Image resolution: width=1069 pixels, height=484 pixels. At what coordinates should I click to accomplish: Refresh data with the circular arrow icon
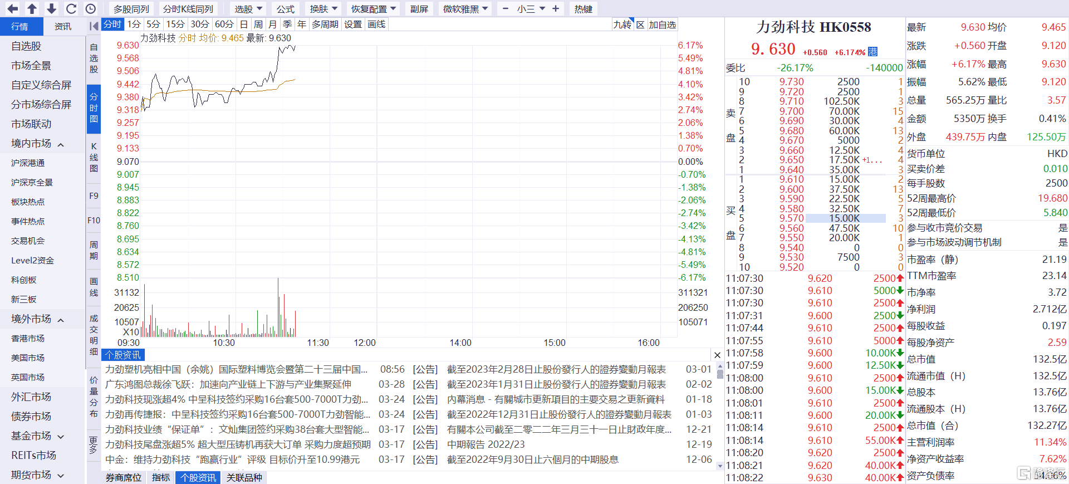point(71,9)
